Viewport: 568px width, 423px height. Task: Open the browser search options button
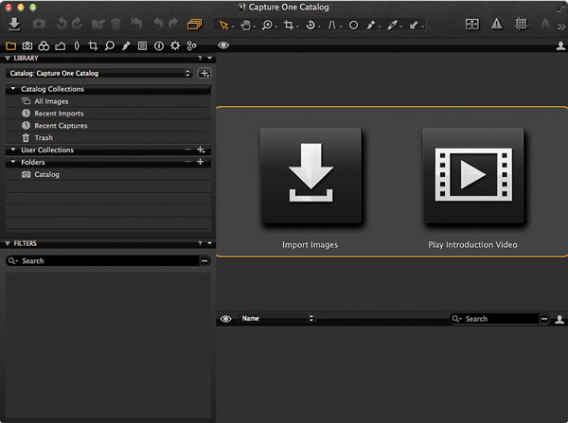click(544, 319)
